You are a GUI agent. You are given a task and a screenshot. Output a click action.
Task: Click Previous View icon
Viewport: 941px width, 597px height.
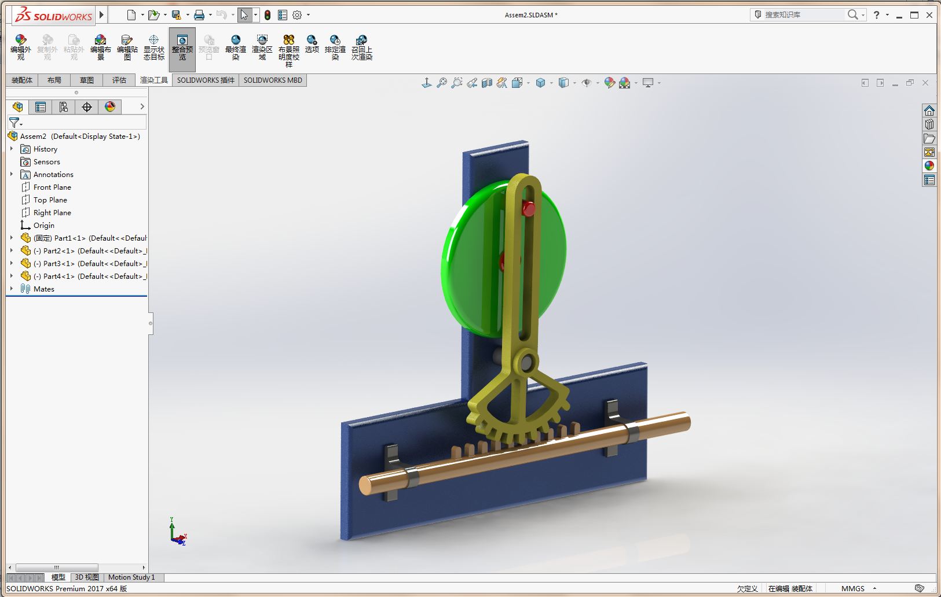pos(472,83)
